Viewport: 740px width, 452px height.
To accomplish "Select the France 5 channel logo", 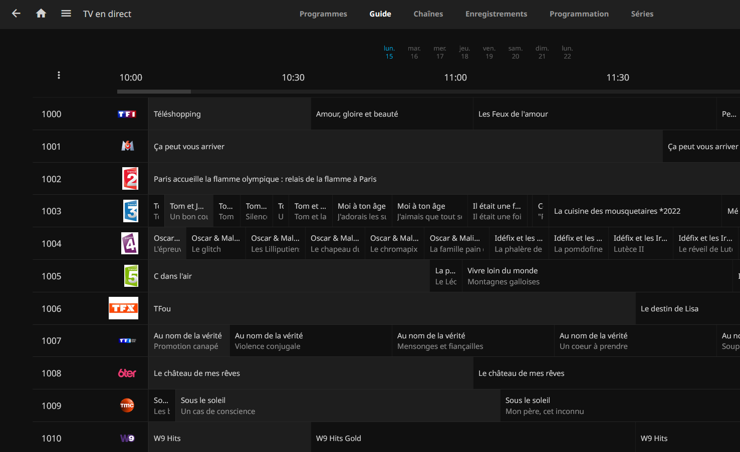I will 131,276.
